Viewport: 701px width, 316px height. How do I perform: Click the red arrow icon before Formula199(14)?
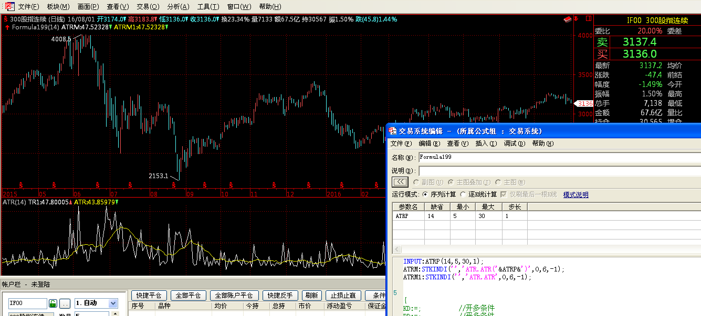coord(7,27)
